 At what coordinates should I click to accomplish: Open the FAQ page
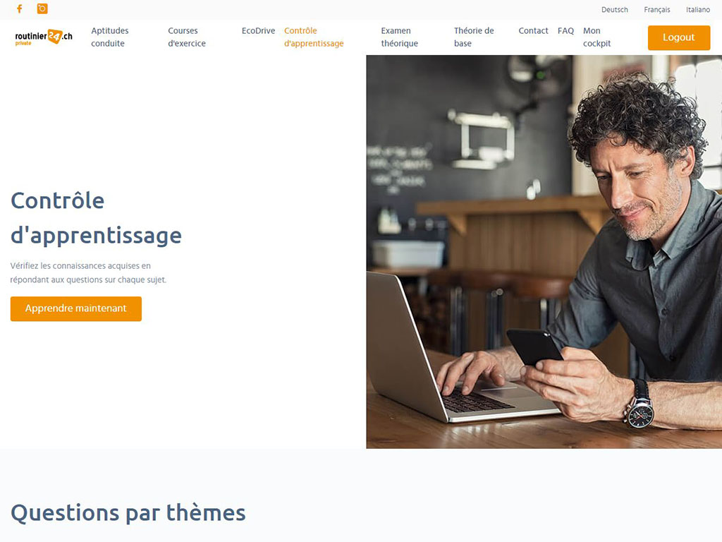coord(565,31)
